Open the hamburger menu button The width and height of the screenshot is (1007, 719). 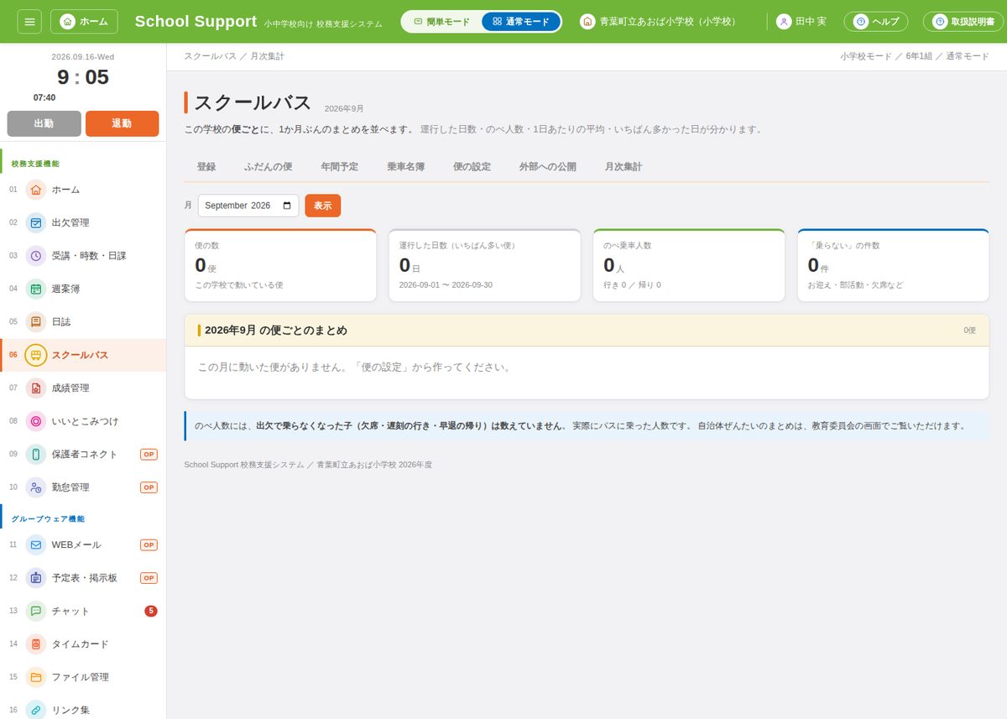[x=29, y=21]
